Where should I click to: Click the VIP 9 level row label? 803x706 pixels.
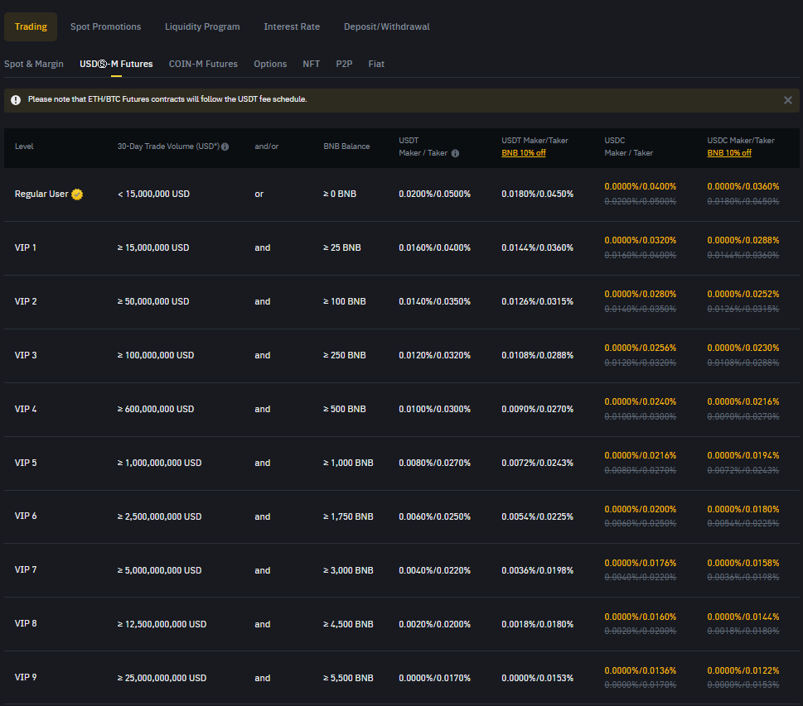click(x=26, y=677)
